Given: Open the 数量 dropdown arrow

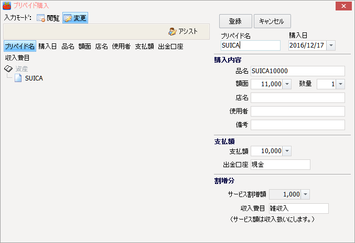Looking at the screenshot, I should coord(340,84).
